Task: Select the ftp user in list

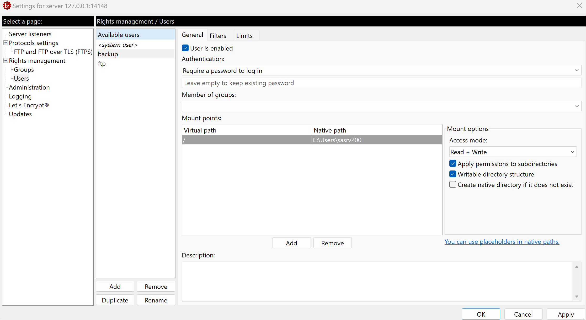Action: [102, 64]
